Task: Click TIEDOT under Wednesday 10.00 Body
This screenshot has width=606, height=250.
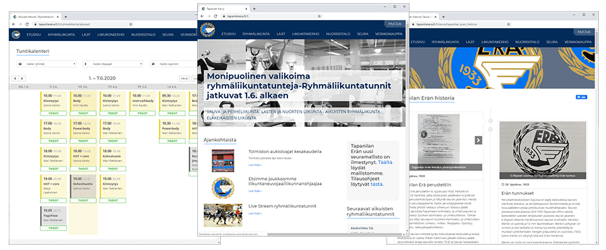Action: [83, 113]
